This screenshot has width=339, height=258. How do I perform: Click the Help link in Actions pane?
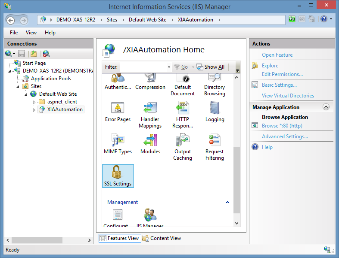click(267, 147)
